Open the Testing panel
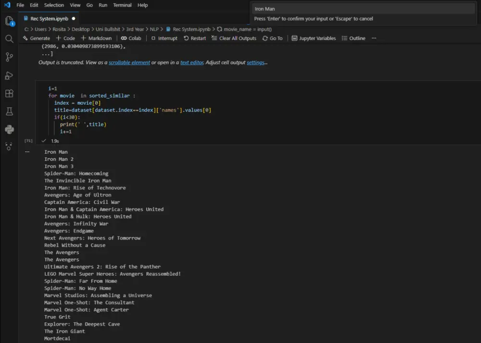This screenshot has height=343, width=481. coord(9,111)
